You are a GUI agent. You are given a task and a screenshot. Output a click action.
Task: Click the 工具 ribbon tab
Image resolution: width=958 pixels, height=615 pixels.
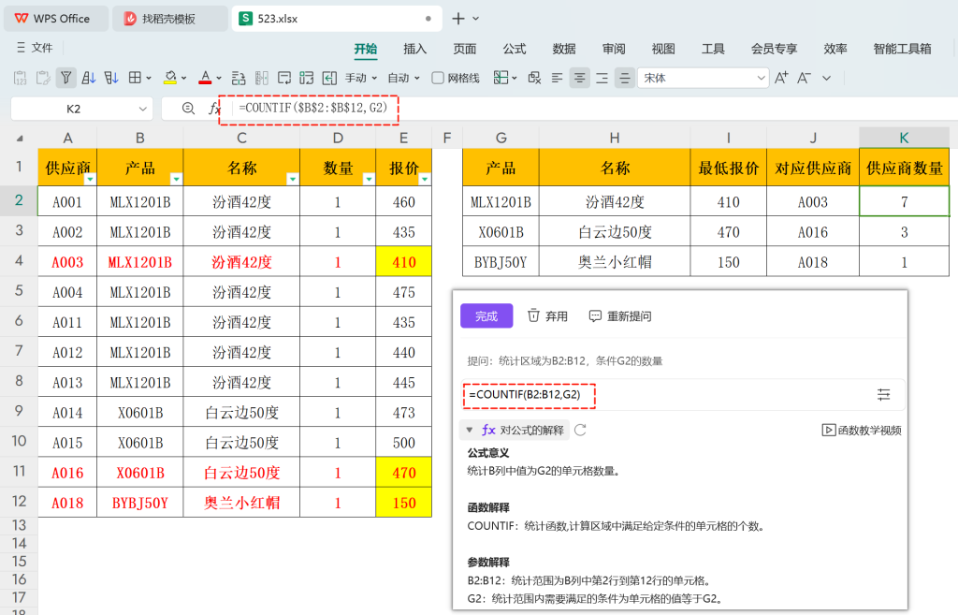click(x=712, y=49)
